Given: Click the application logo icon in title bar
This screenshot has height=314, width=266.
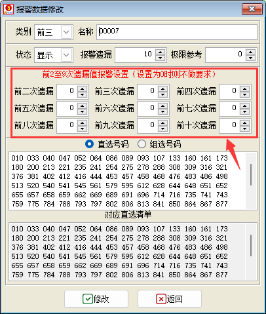Looking at the screenshot, I should tap(9, 9).
